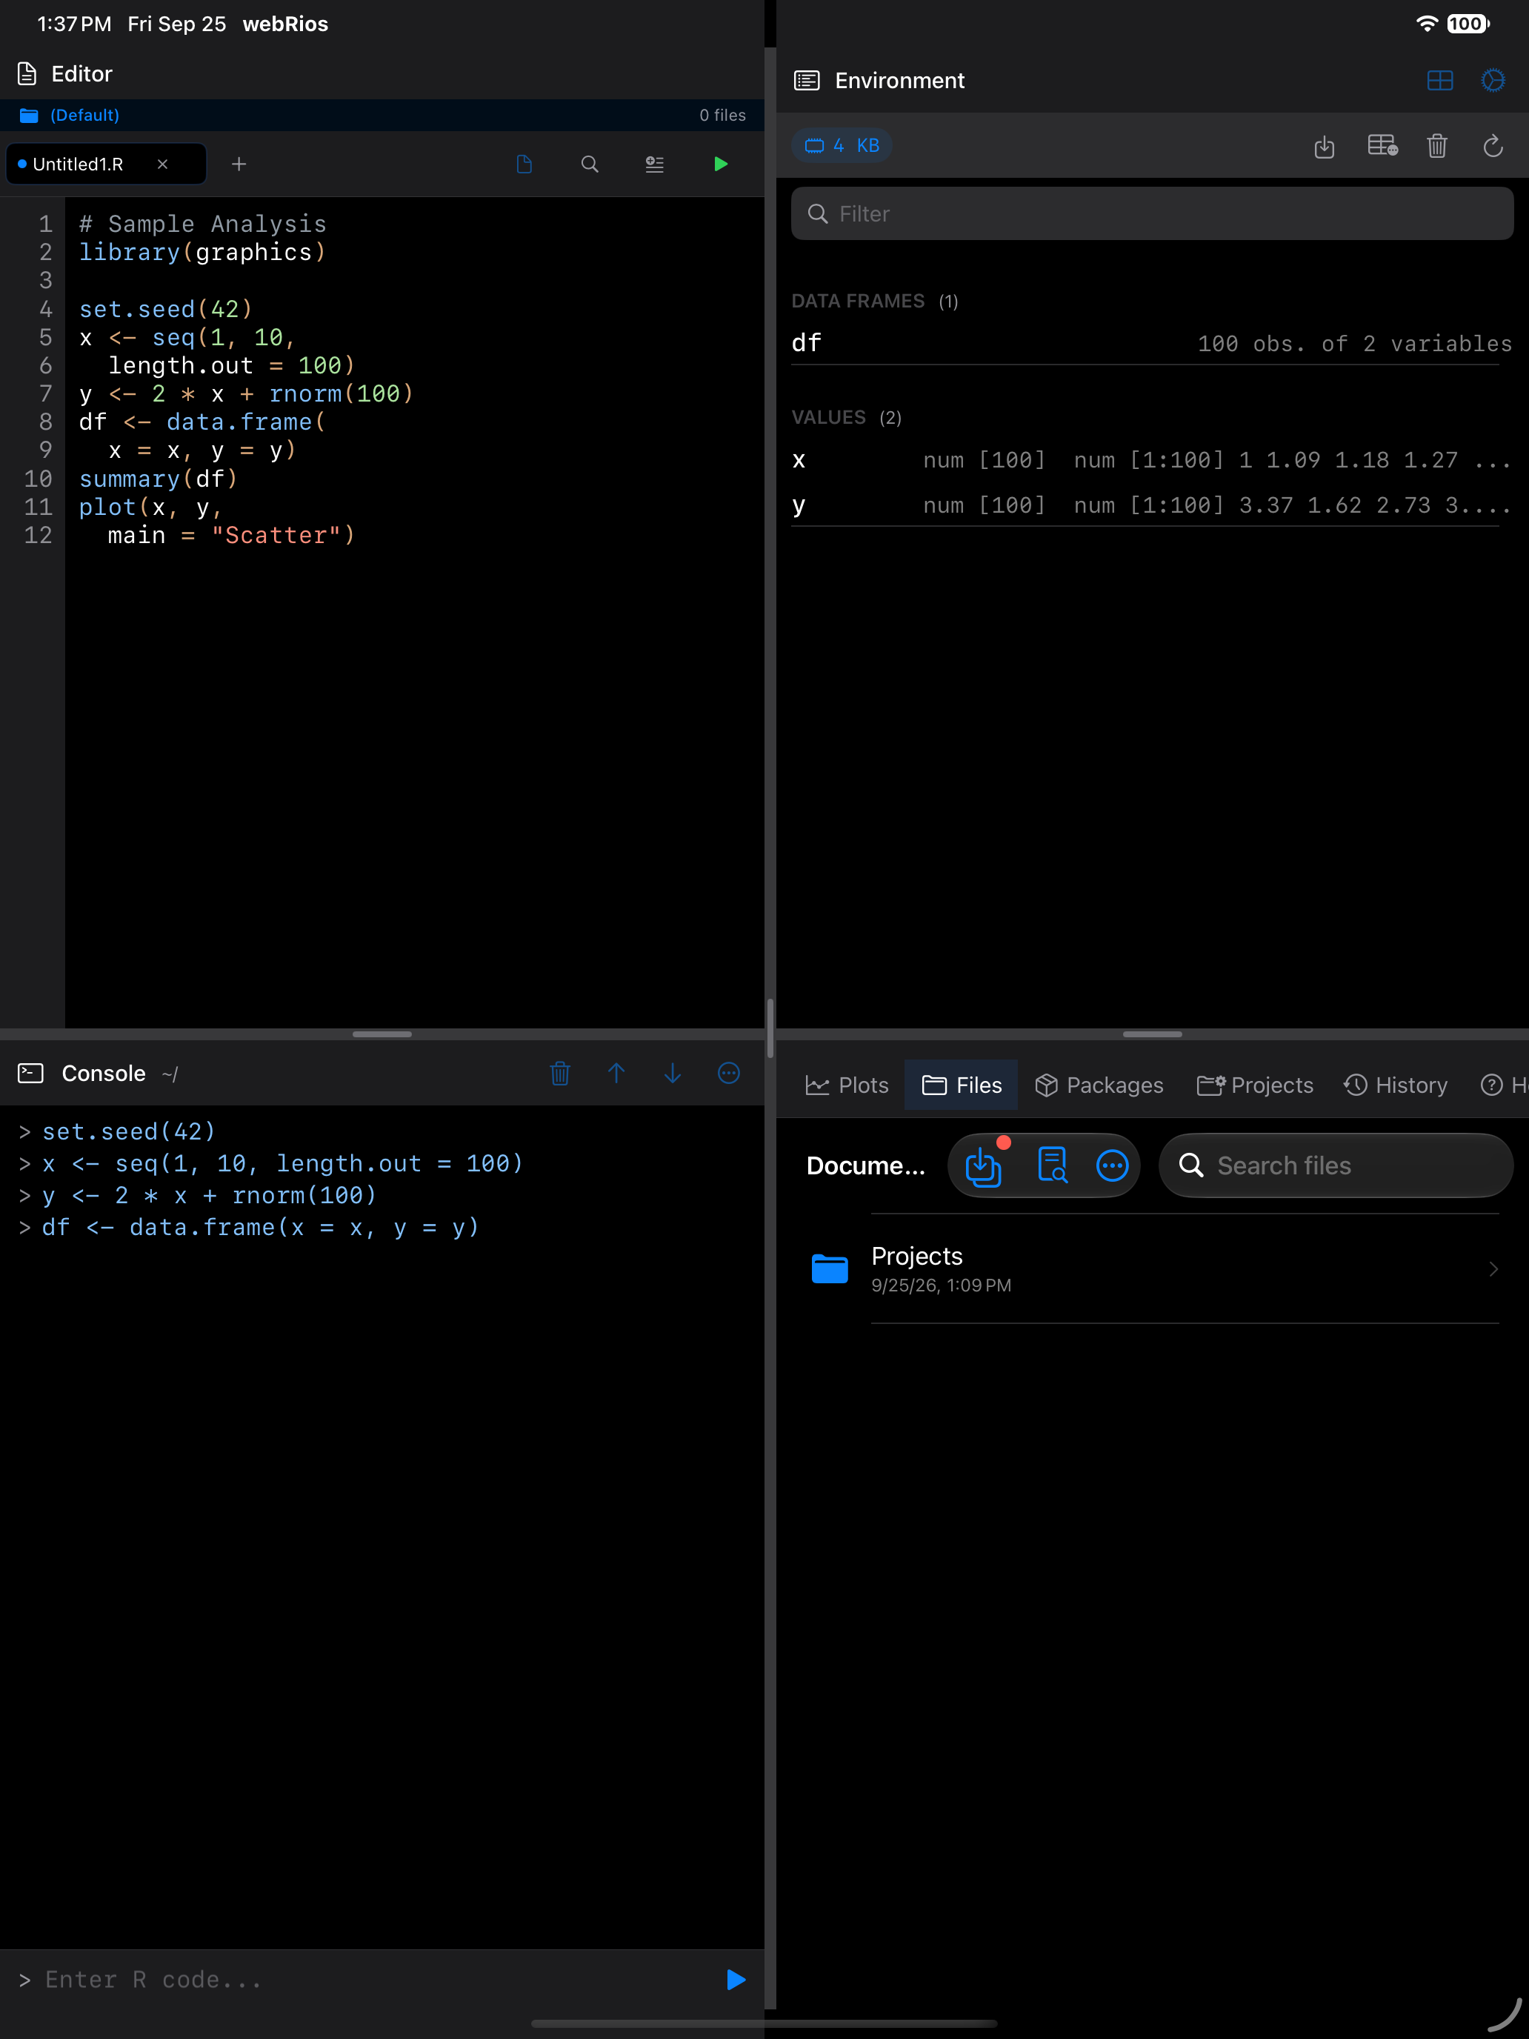Switch to the History tab
Viewport: 1529px width, 2039px height.
point(1396,1085)
